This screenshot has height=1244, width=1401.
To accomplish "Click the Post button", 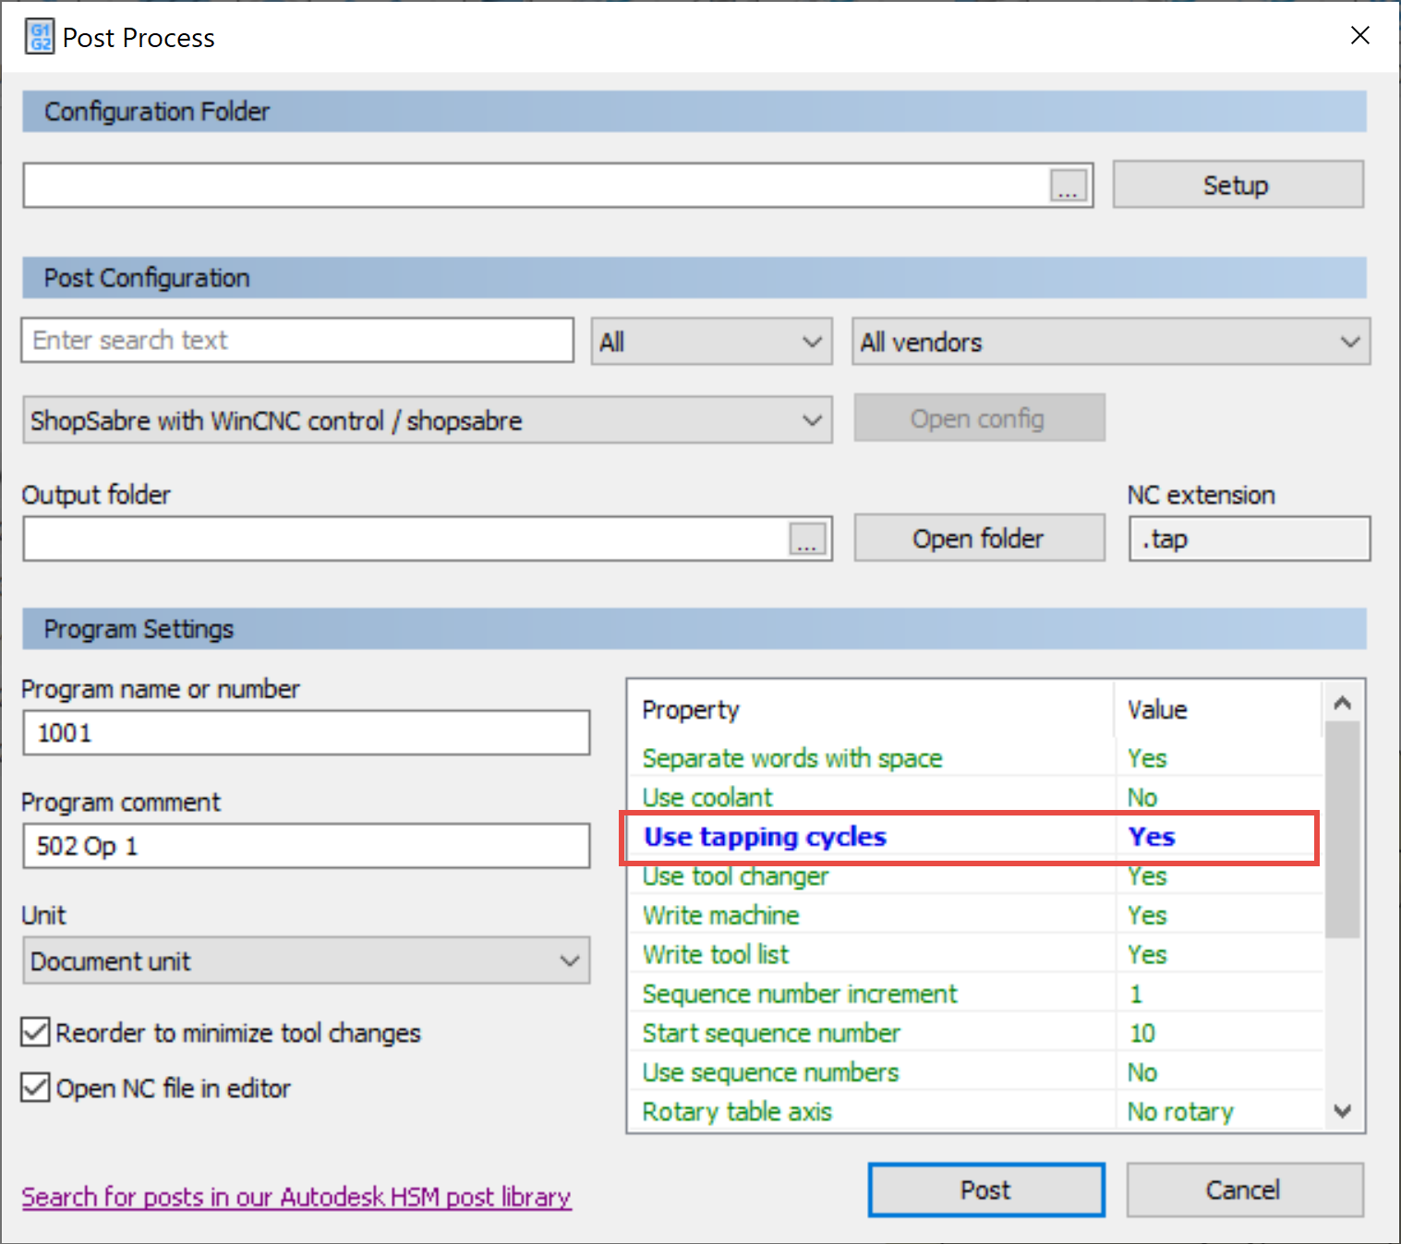I will click(984, 1190).
